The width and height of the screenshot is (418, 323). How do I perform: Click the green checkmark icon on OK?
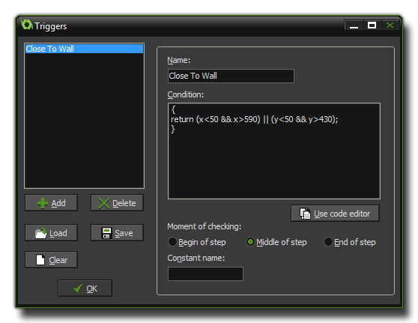78,289
